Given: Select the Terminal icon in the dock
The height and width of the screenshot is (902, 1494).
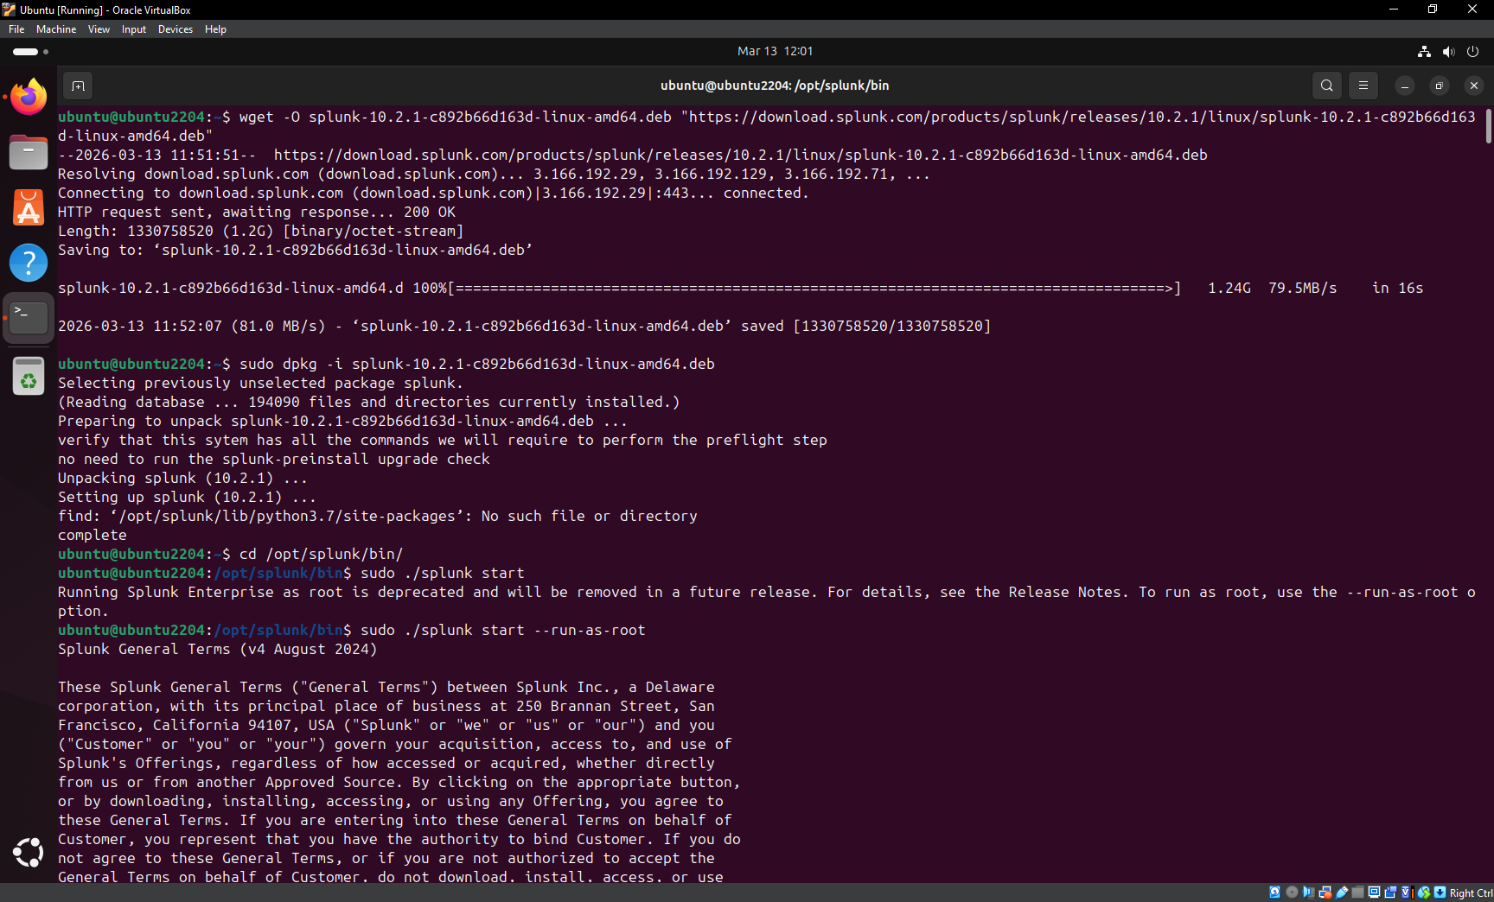Looking at the screenshot, I should point(29,317).
